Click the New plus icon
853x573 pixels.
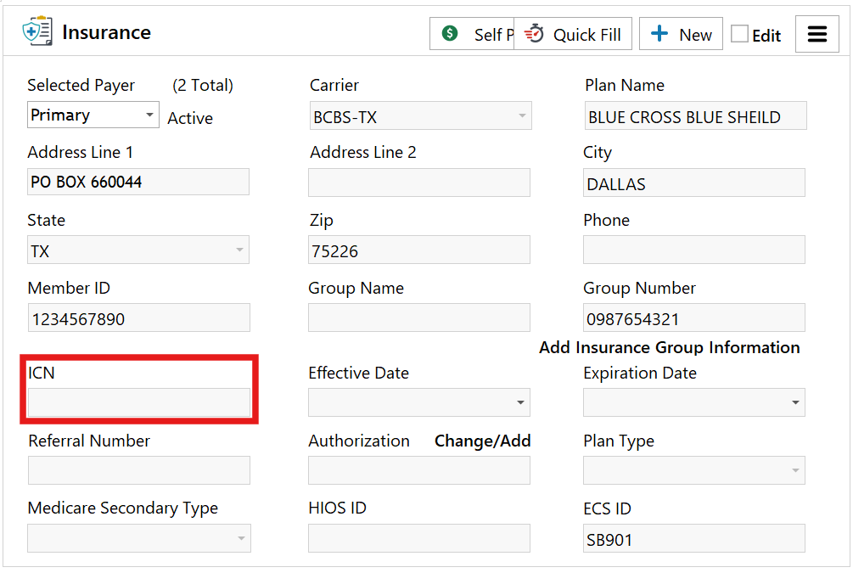[659, 34]
